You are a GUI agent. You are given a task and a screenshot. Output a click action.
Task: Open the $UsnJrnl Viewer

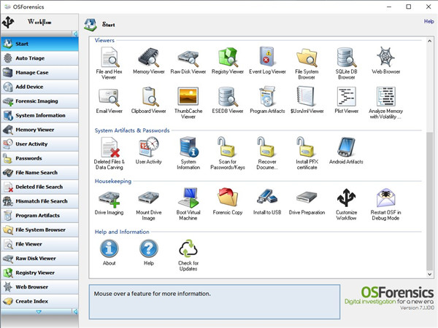point(307,97)
